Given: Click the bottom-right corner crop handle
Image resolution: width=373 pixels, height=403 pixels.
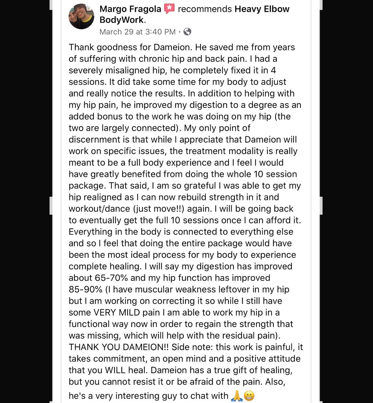Looking at the screenshot, I should pos(321,401).
